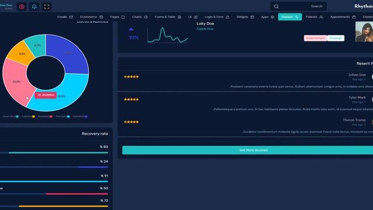Image resolution: width=373 pixels, height=210 pixels.
Task: Click the edit icon beside UI
Action: (196, 17)
